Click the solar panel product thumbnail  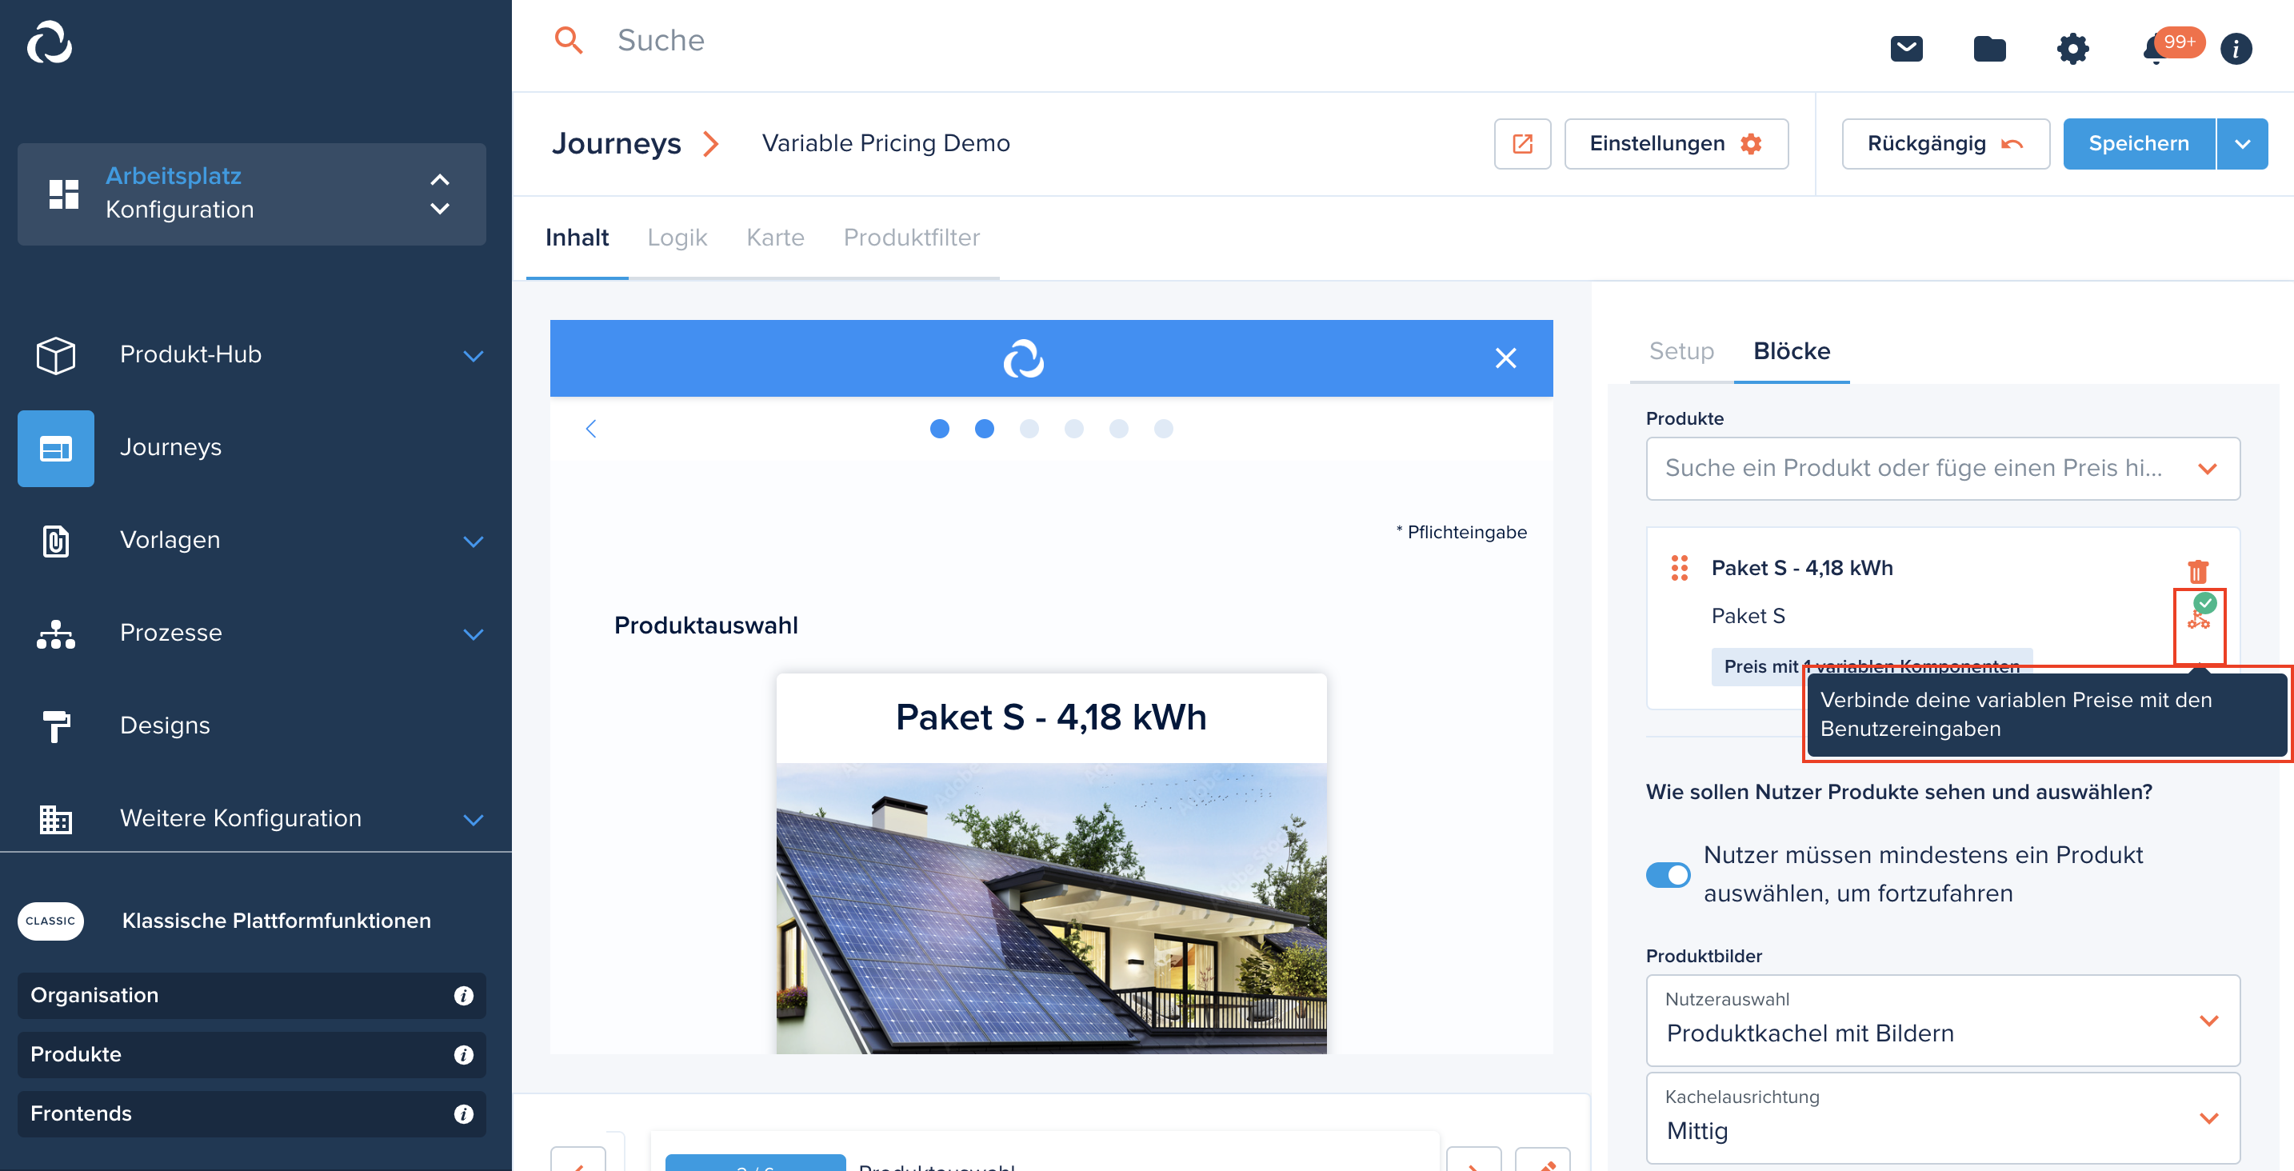pyautogui.click(x=1050, y=902)
